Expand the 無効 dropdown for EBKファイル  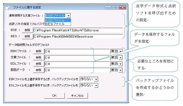click(121, 51)
